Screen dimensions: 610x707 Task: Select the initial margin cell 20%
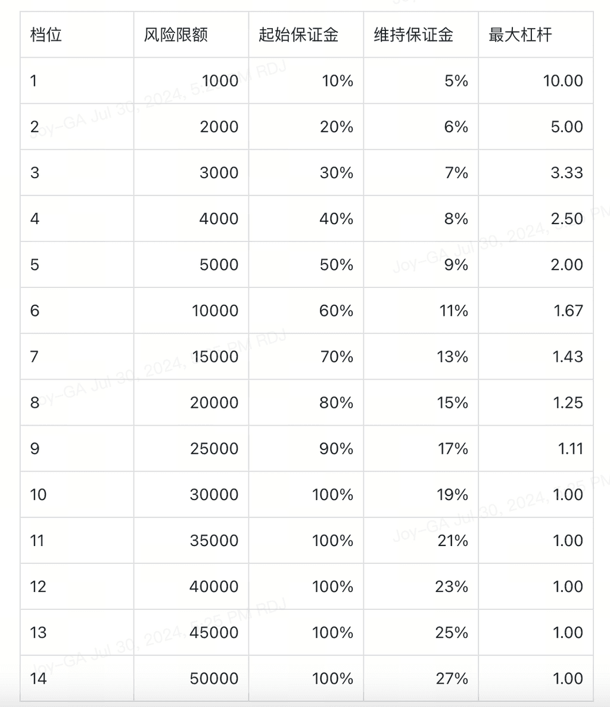click(337, 126)
